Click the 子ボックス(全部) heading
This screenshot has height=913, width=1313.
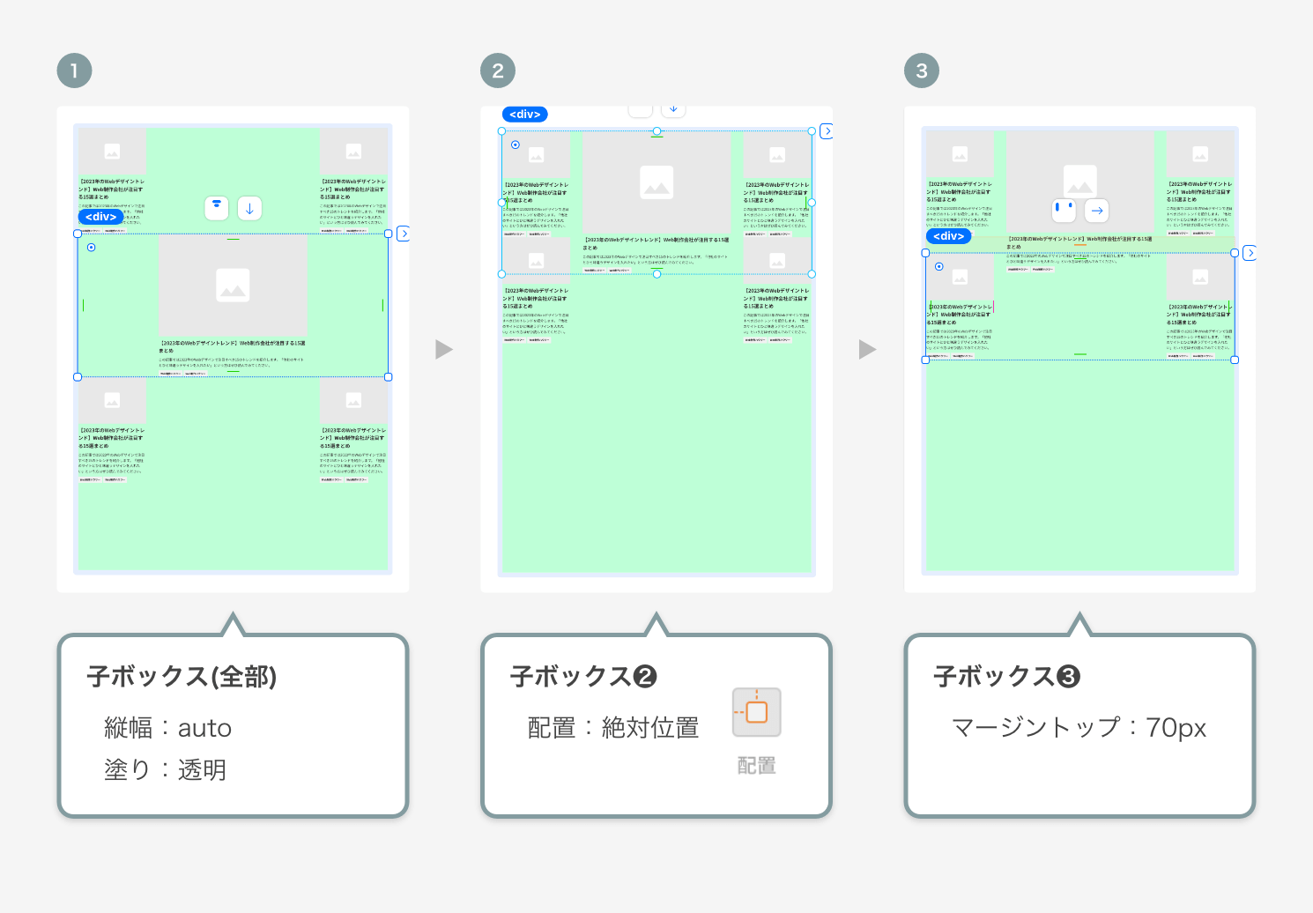(x=182, y=677)
